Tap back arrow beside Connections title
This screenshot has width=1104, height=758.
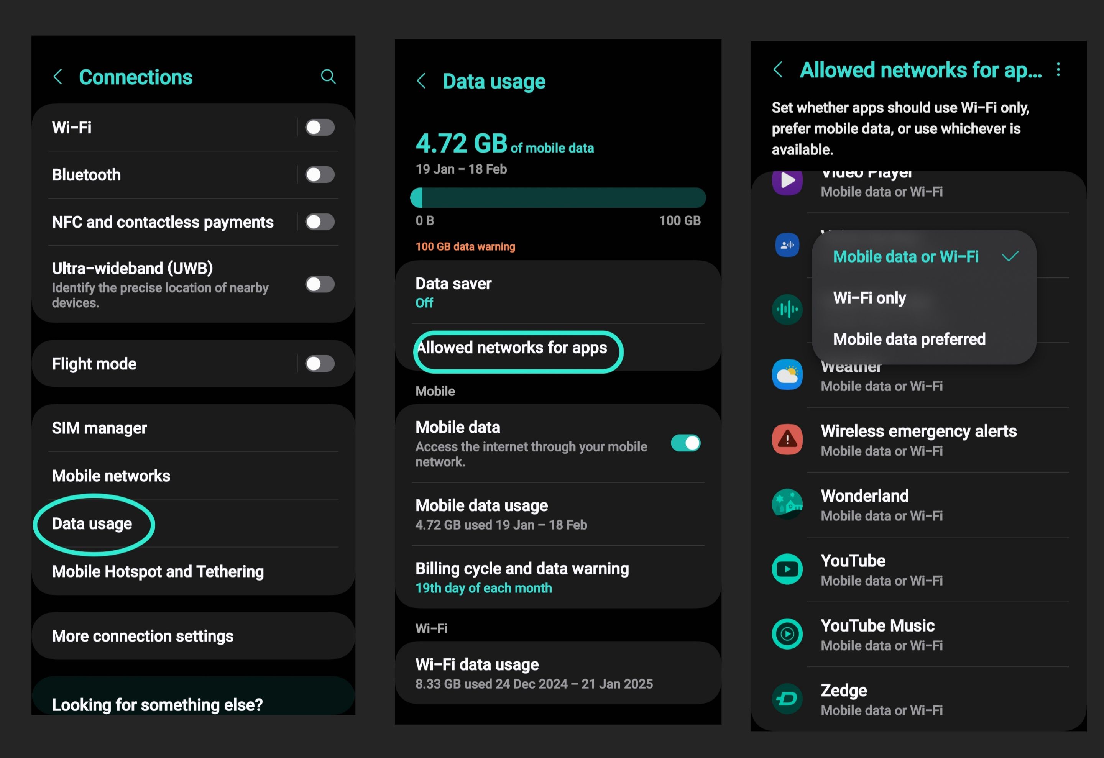(x=58, y=77)
